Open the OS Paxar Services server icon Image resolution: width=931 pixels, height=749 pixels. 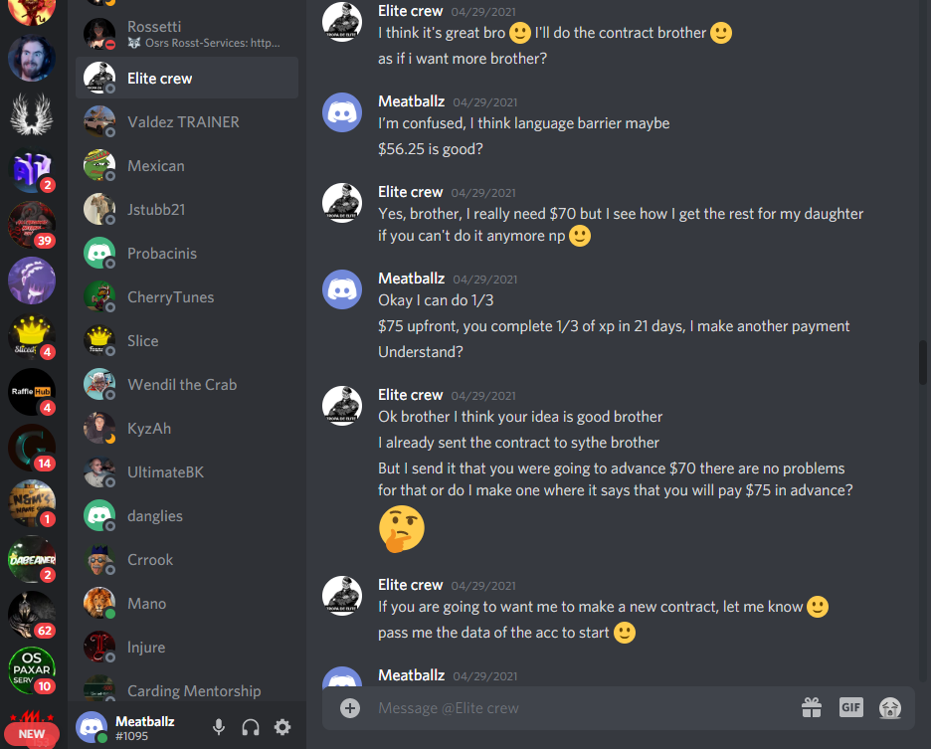coord(32,669)
